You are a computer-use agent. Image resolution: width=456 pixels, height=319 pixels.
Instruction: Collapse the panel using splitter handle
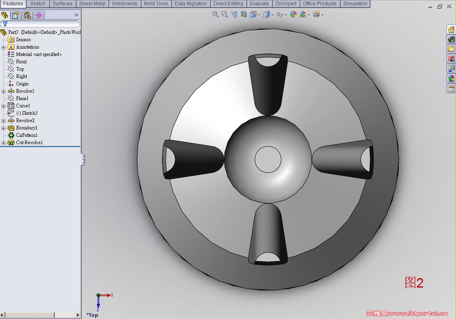pyautogui.click(x=83, y=159)
